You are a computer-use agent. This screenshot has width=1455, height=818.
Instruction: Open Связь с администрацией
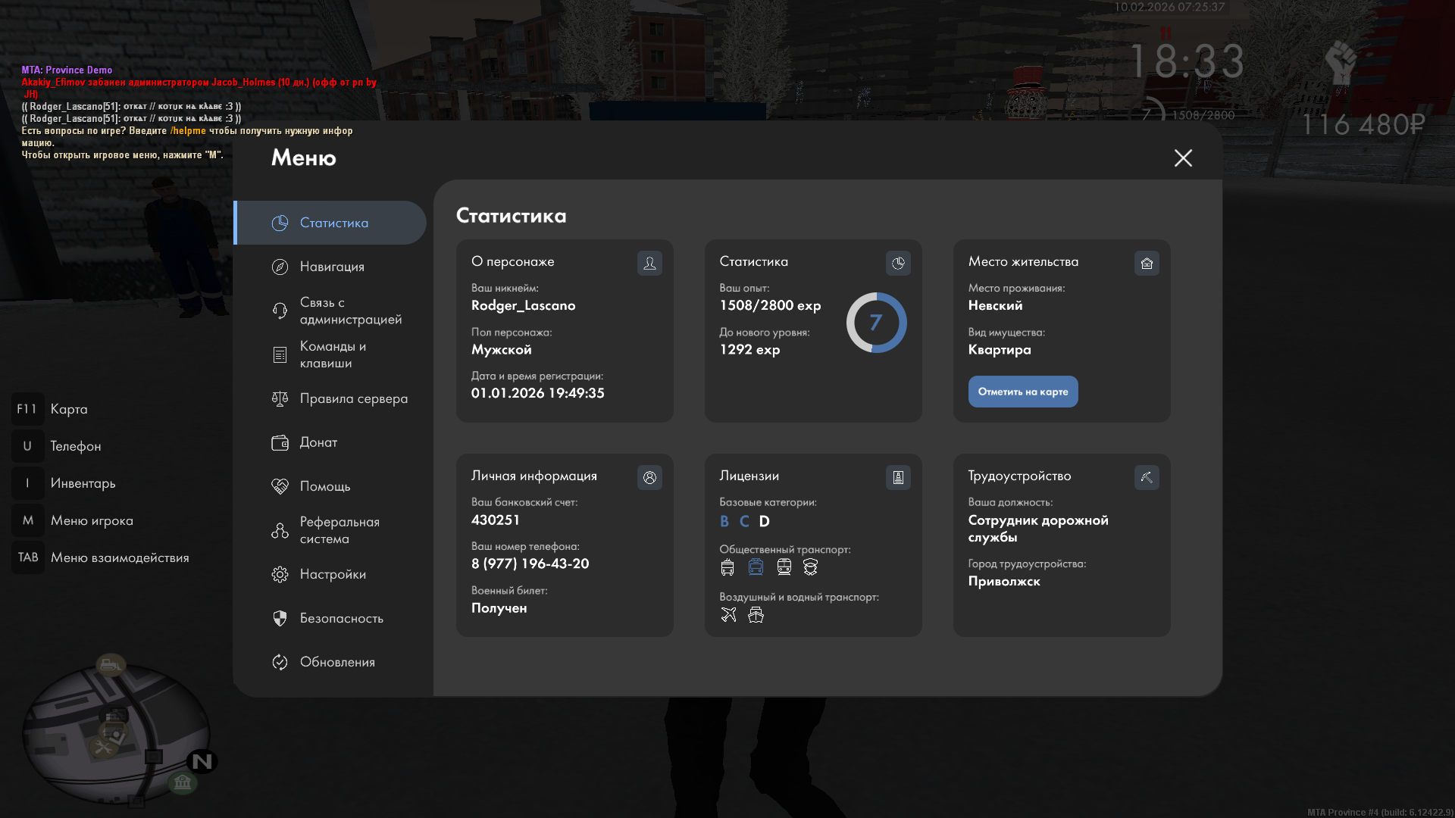point(350,311)
